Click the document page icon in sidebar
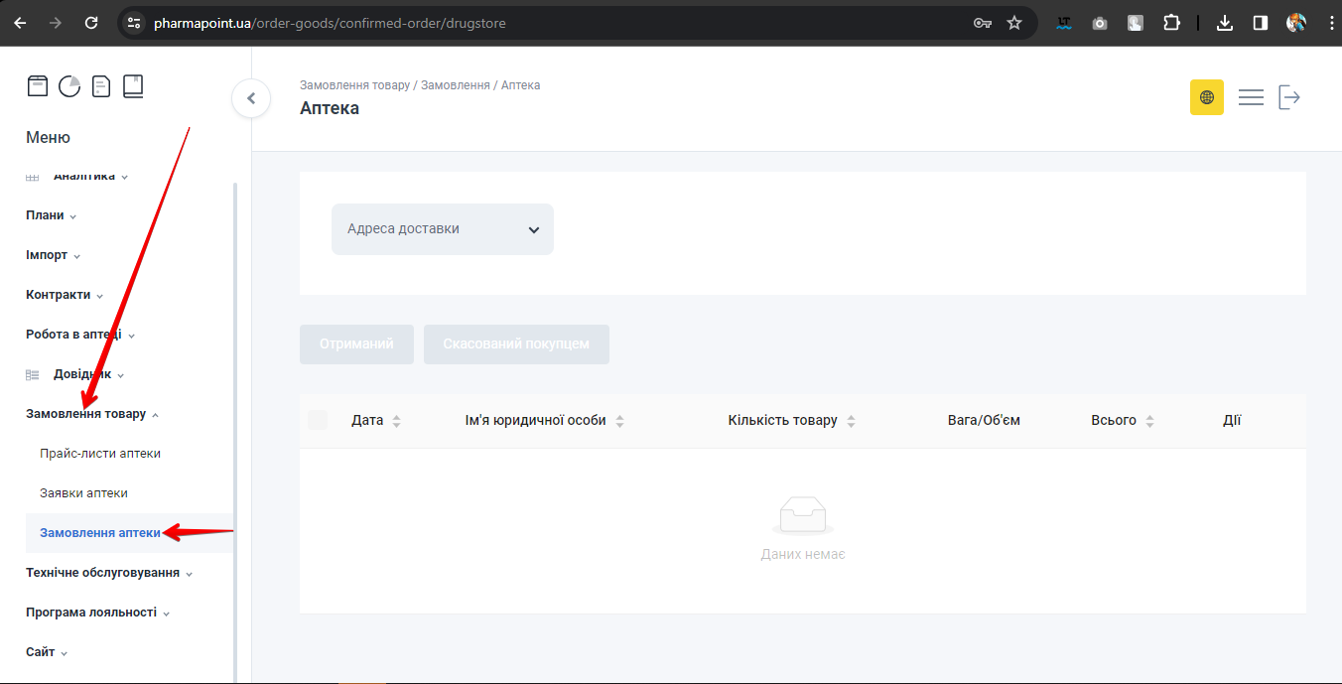The height and width of the screenshot is (684, 1342). pyautogui.click(x=101, y=86)
